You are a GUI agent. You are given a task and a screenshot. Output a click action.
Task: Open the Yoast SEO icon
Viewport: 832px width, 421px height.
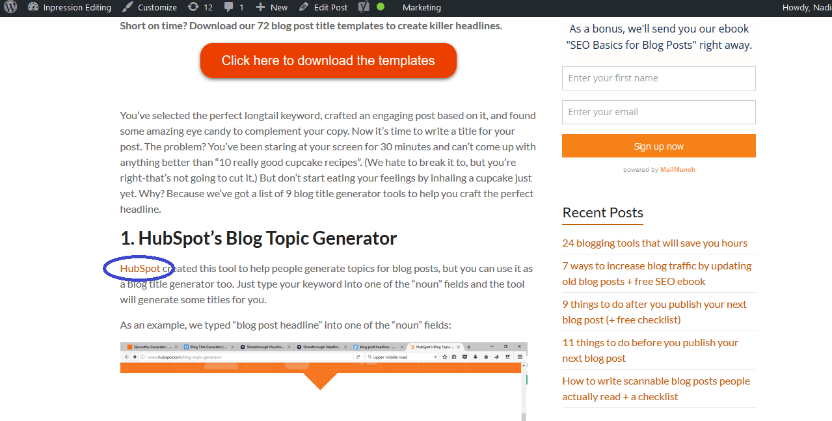(x=362, y=7)
